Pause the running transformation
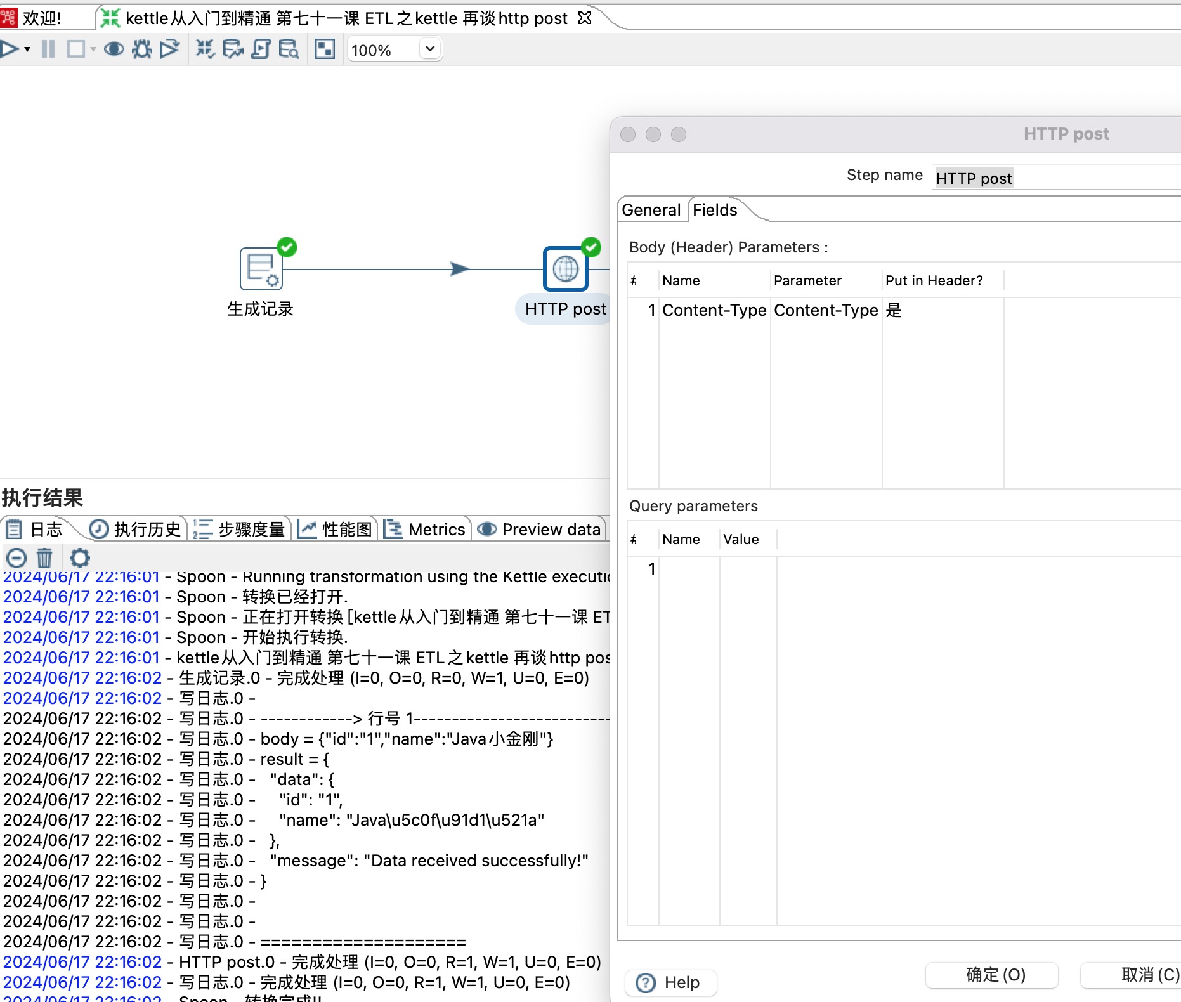This screenshot has height=1002, width=1181. click(x=48, y=48)
